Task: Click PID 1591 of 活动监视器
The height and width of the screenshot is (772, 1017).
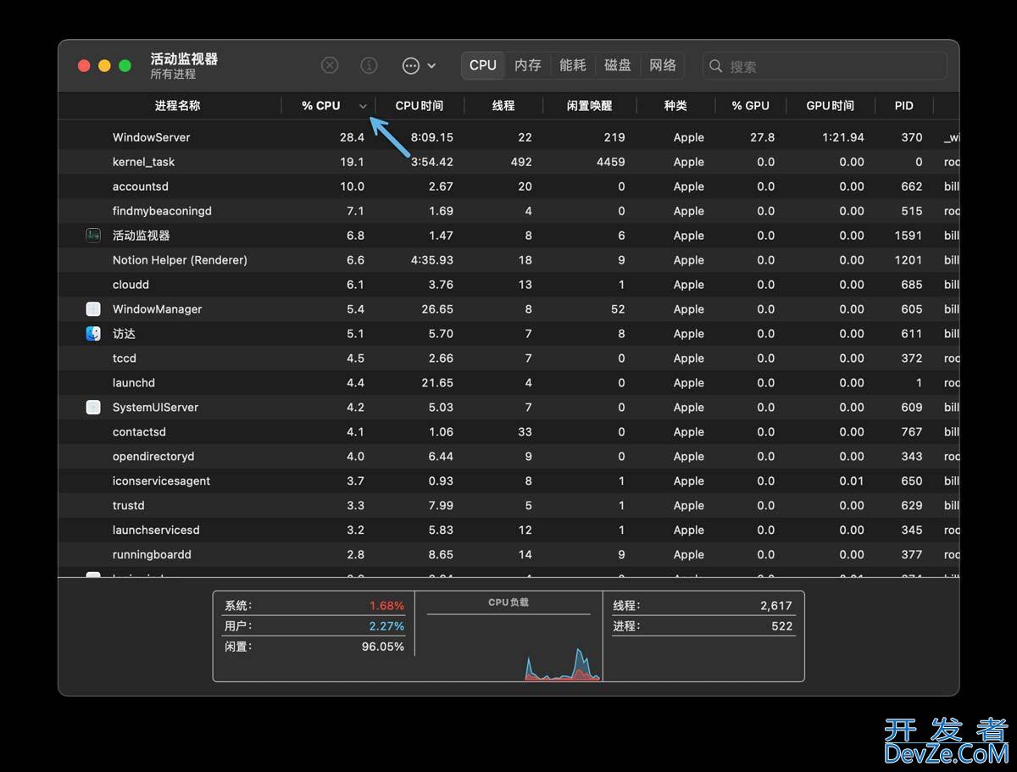Action: click(x=909, y=236)
